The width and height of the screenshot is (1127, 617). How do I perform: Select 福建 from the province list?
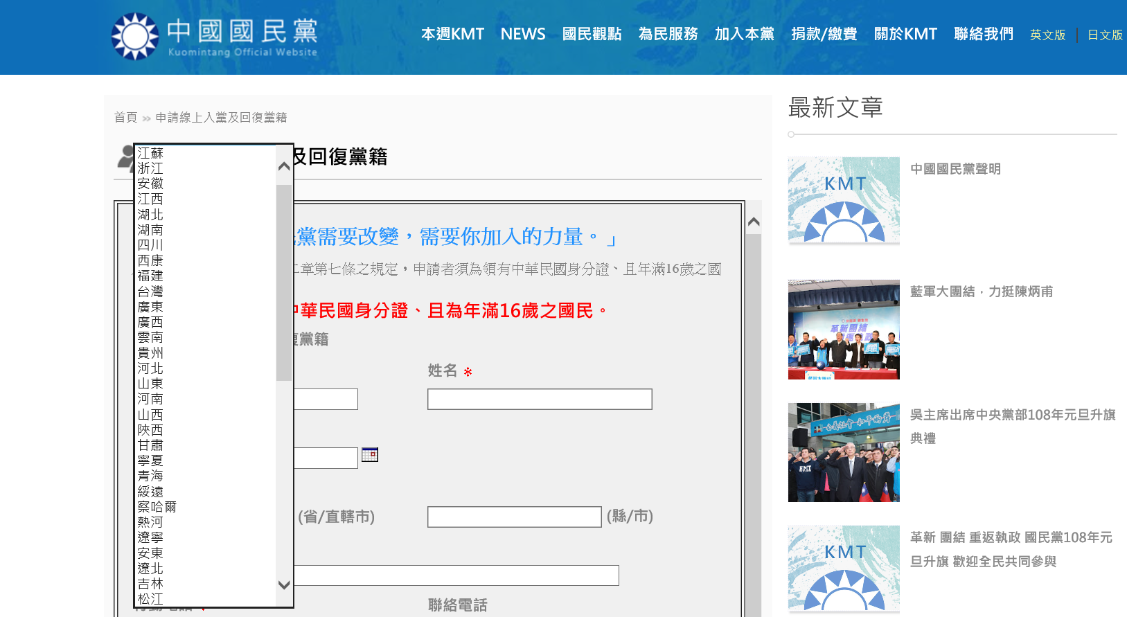(150, 276)
